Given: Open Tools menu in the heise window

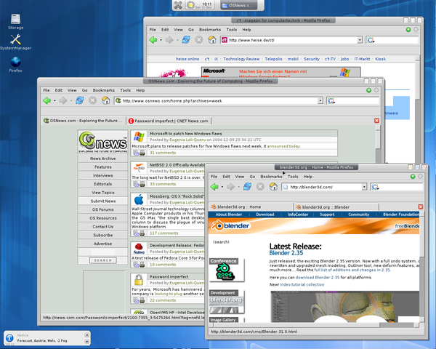Looking at the screenshot, I should (x=231, y=30).
